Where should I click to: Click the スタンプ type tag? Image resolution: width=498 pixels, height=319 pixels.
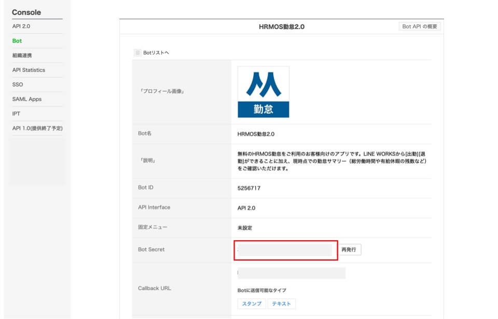point(252,304)
